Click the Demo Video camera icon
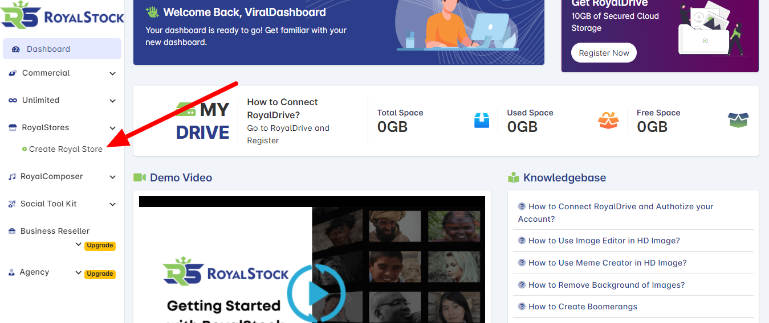The width and height of the screenshot is (769, 323). coord(140,178)
